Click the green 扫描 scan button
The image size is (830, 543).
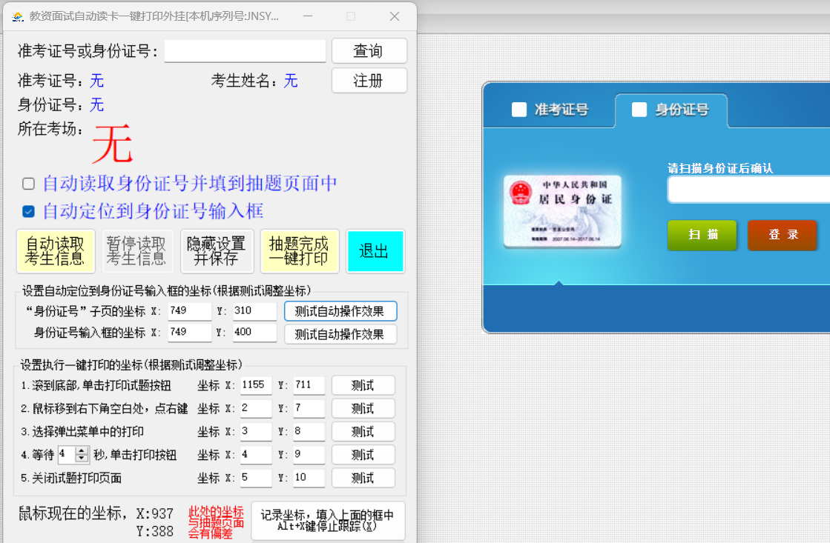pos(702,235)
